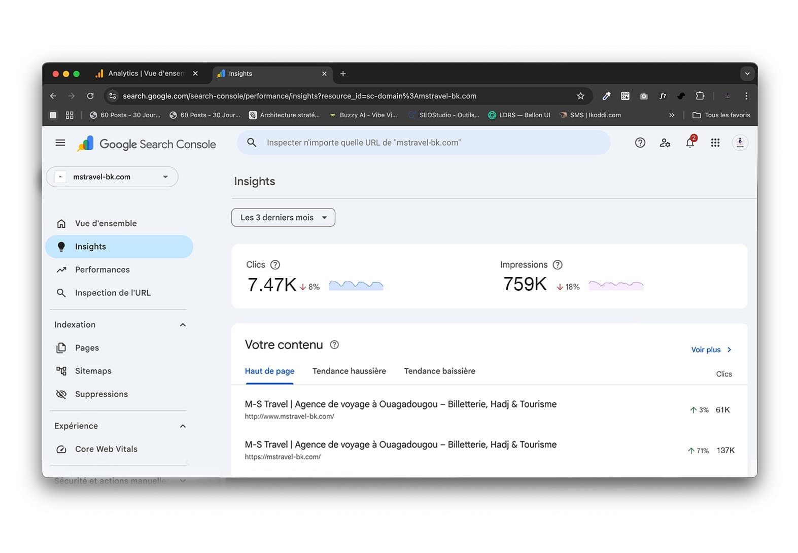Screen dimensions: 798x553
Task: Open the notifications bell
Action: (690, 143)
